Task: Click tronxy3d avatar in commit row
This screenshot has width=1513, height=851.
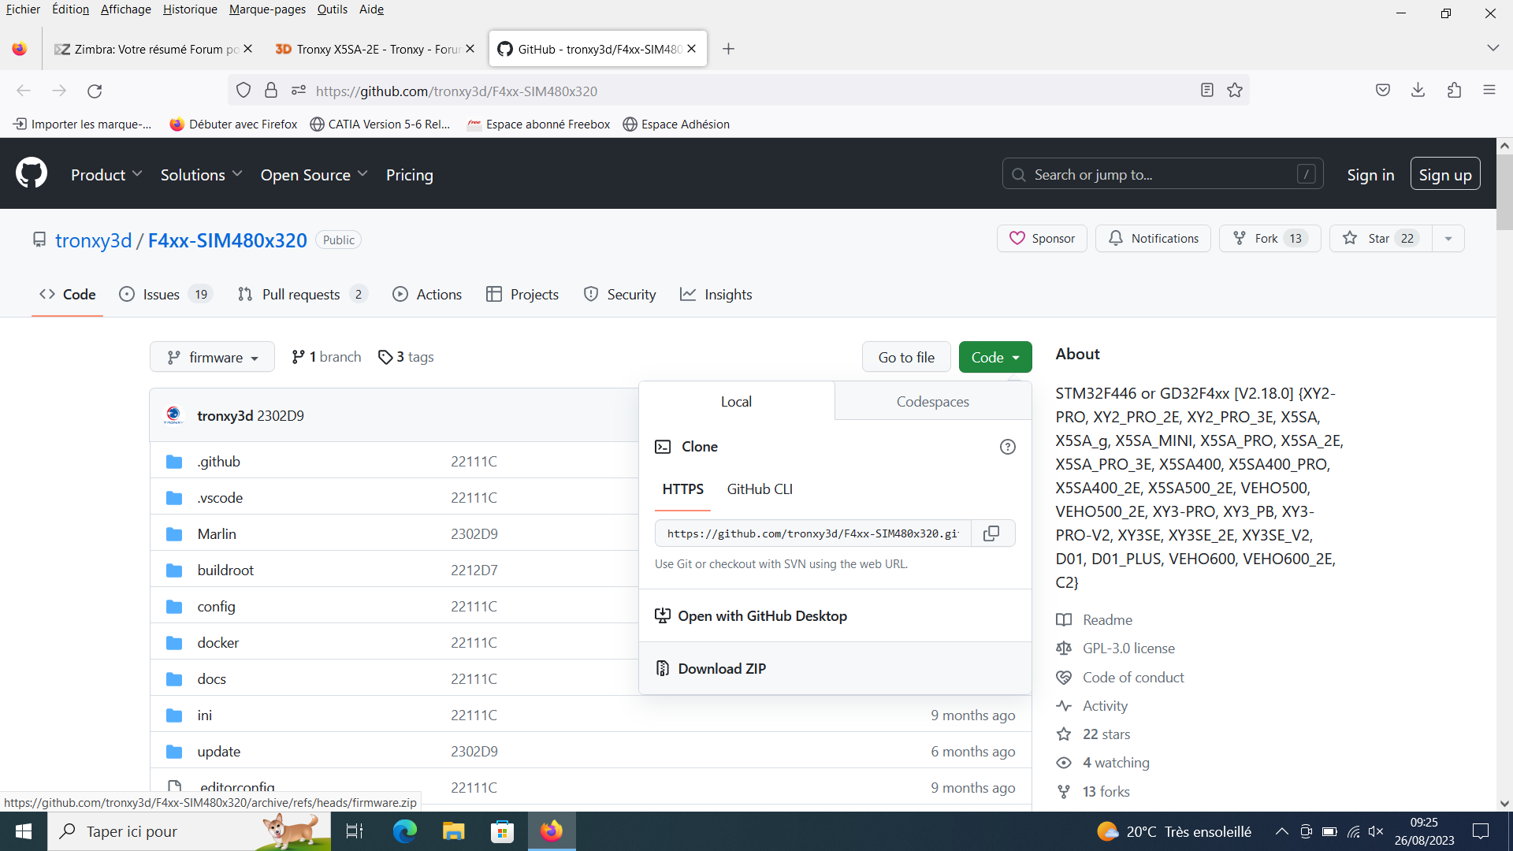Action: click(173, 415)
